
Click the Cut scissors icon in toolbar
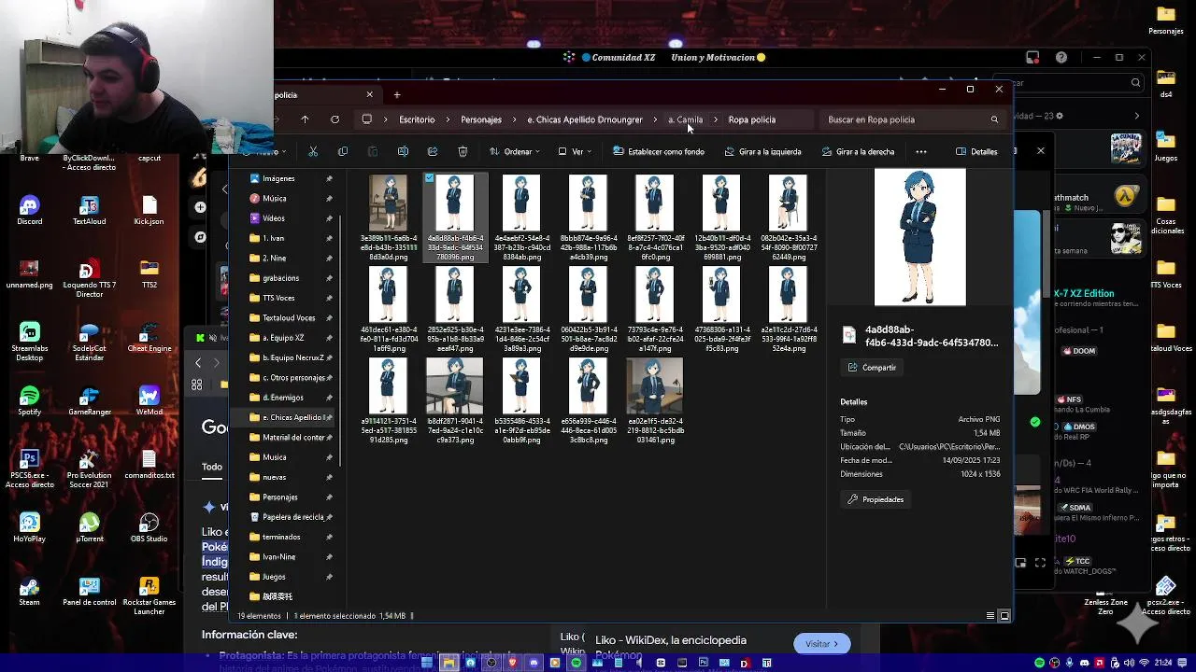tap(313, 151)
